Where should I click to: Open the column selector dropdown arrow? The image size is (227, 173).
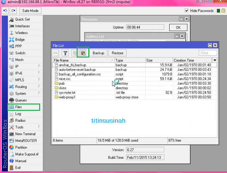click(215, 60)
